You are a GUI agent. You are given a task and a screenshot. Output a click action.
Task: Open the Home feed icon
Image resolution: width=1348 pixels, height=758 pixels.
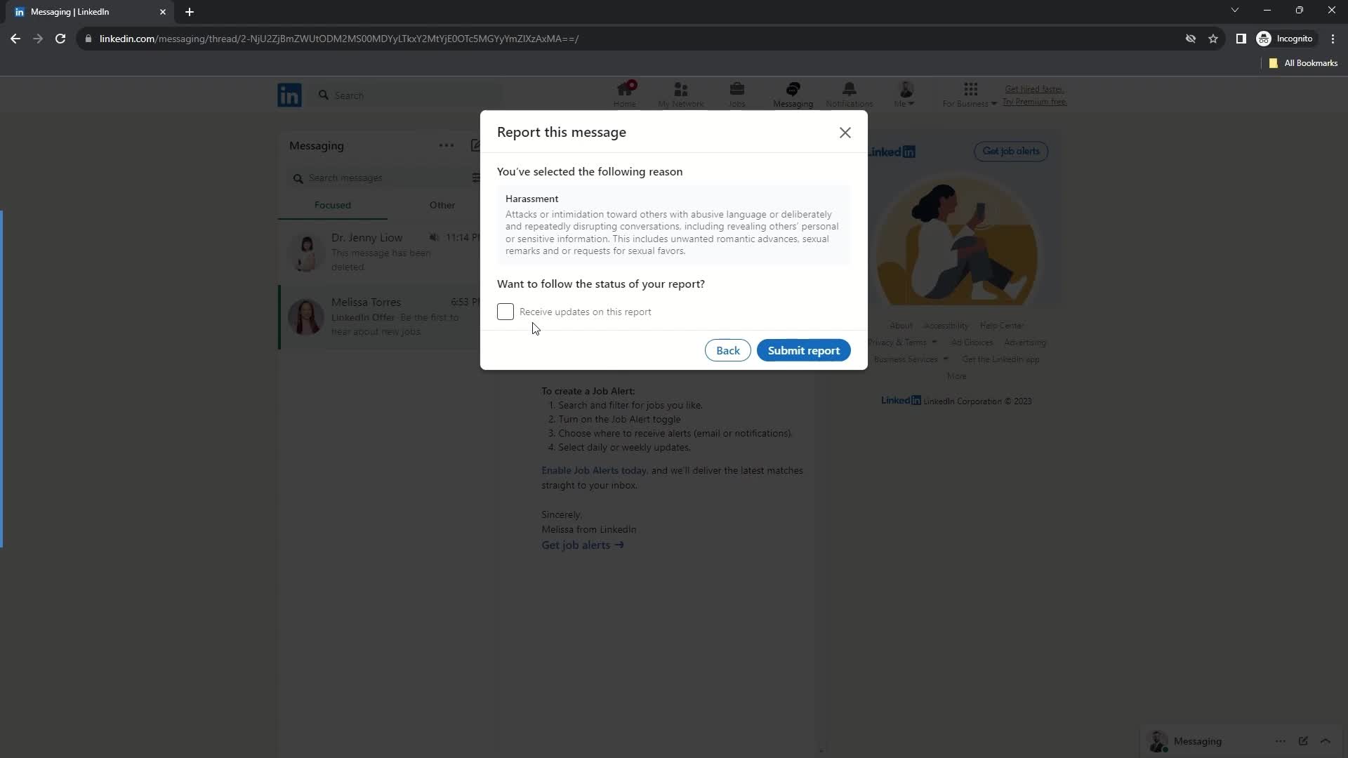tap(624, 94)
